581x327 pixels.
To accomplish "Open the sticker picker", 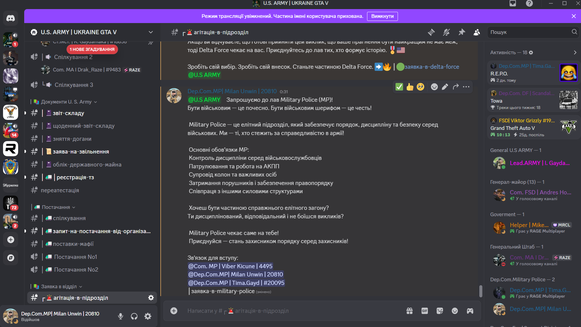I will point(440,311).
